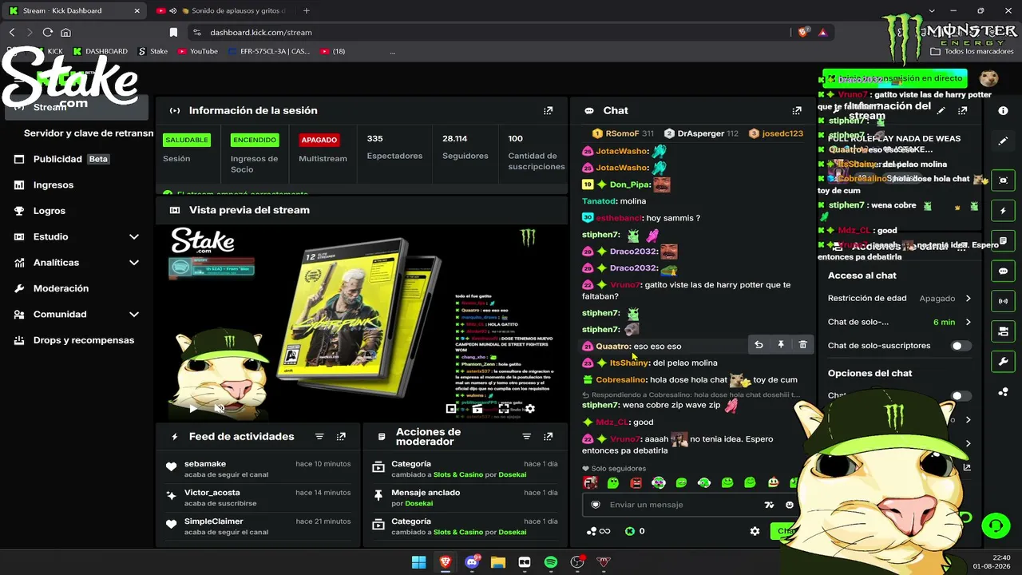Open picture-in-picture for stream preview

pyautogui.click(x=451, y=409)
